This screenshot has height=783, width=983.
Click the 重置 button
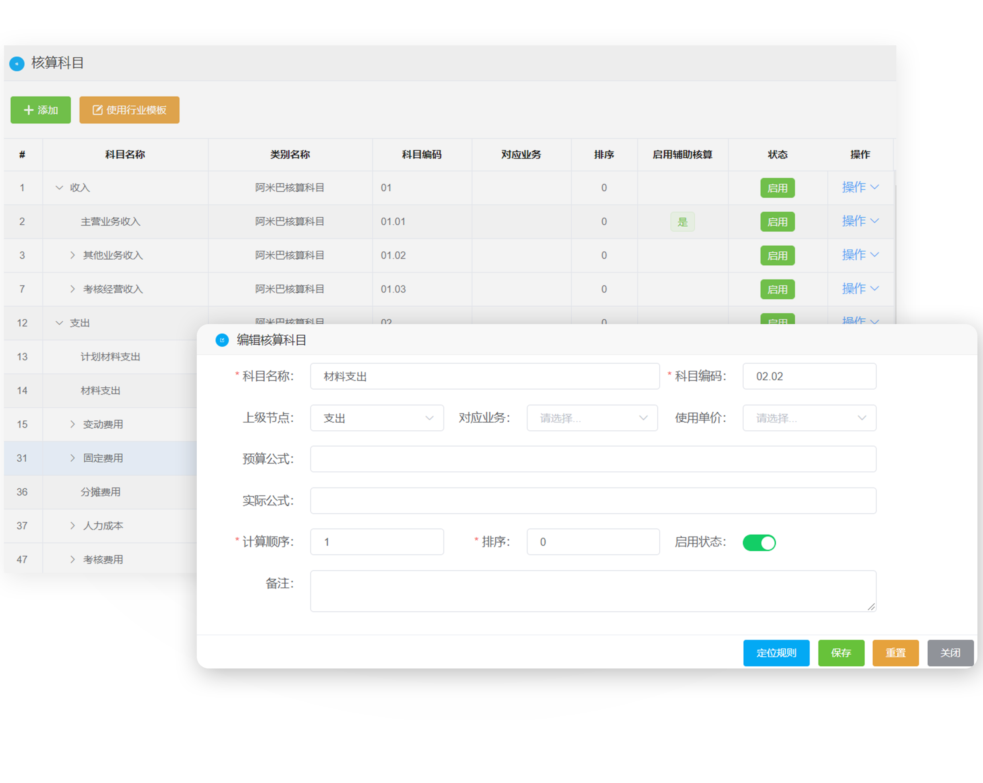pyautogui.click(x=896, y=653)
